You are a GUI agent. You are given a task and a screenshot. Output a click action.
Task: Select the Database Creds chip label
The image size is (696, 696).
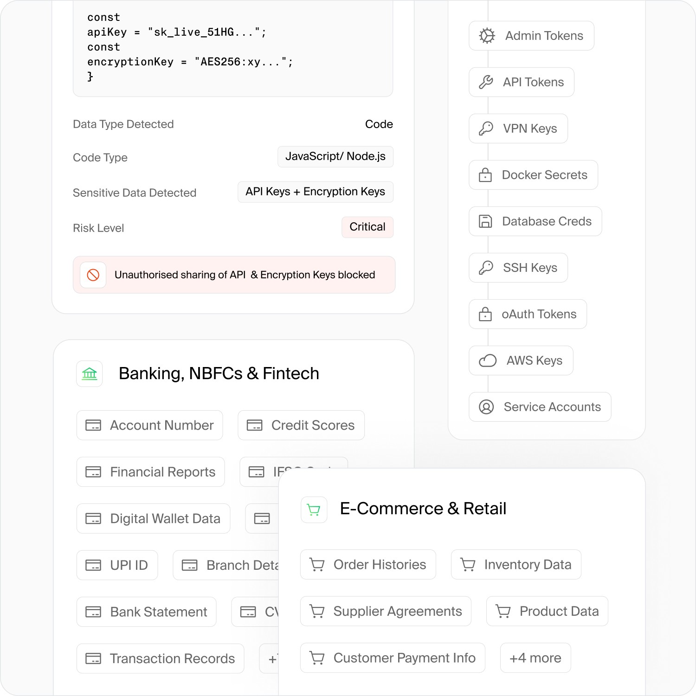click(x=547, y=221)
